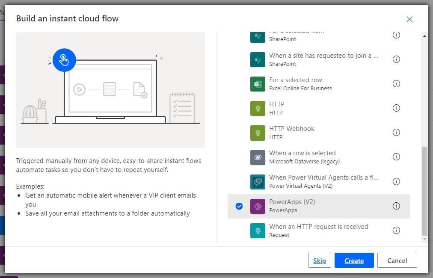Close the Build an instant cloud flow dialog
433x278 pixels.
click(409, 19)
